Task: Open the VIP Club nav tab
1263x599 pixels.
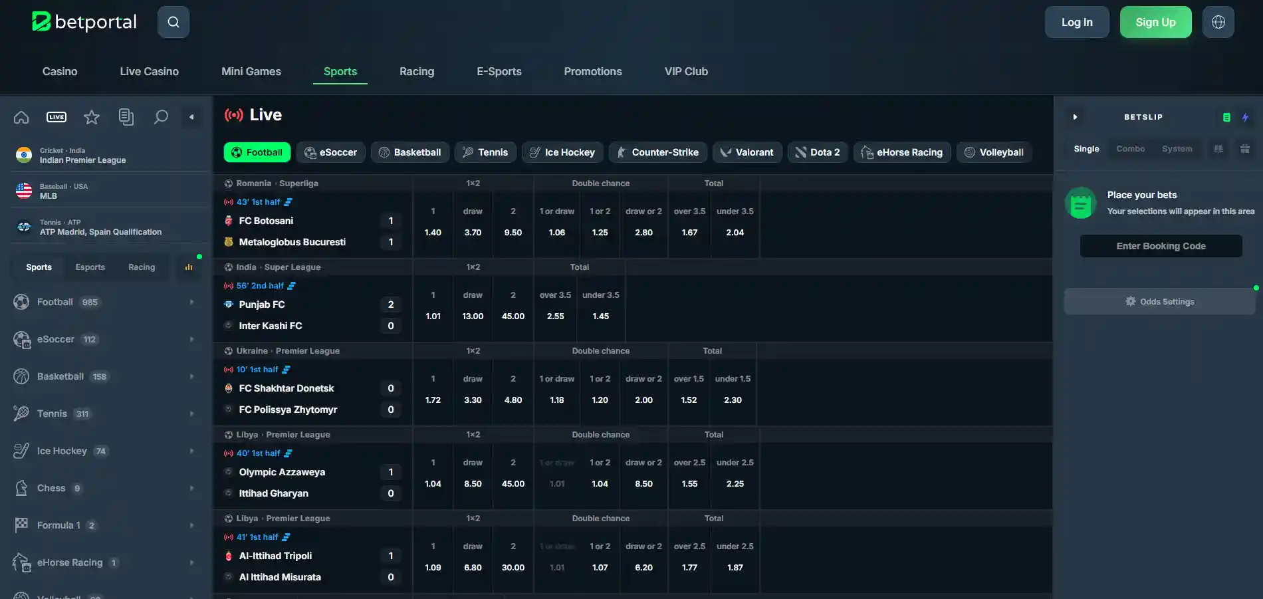Action: [686, 71]
